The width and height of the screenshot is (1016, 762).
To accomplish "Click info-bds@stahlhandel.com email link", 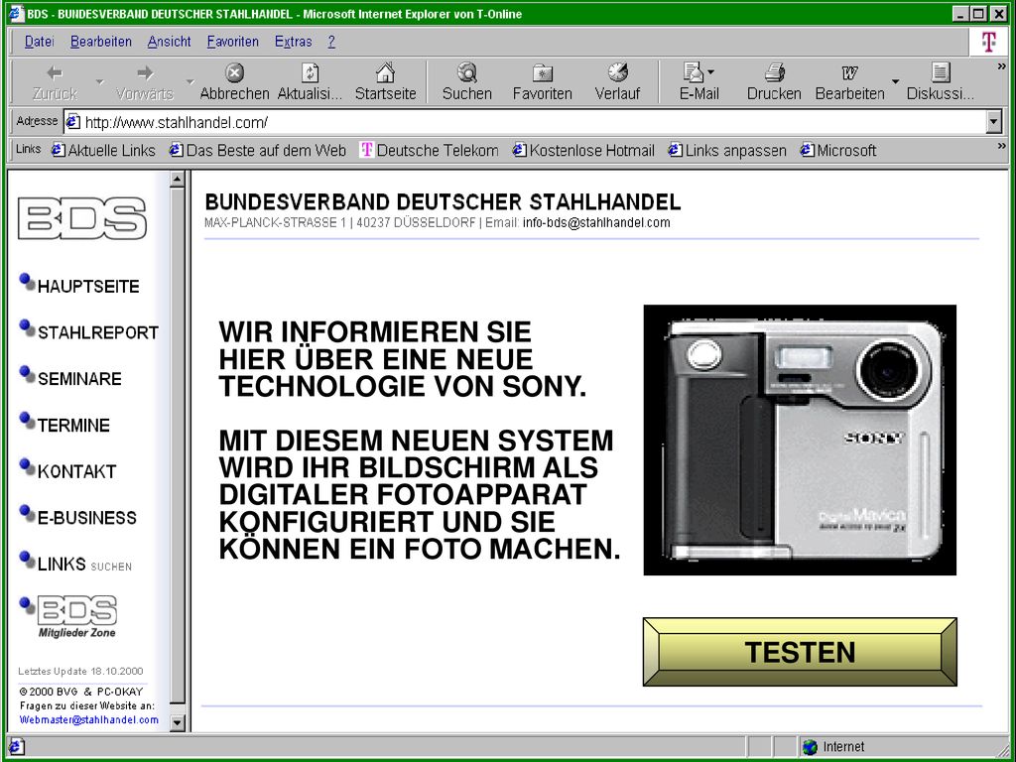I will pos(596,223).
